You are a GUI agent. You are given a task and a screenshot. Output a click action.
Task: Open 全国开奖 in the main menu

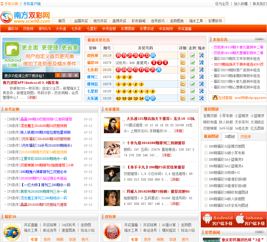click(81, 21)
